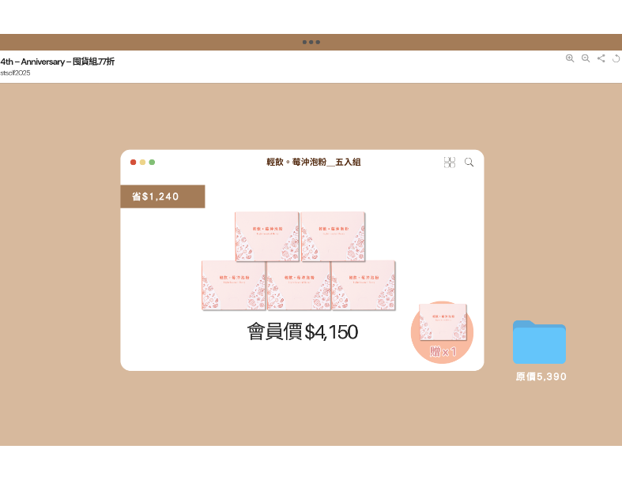The height and width of the screenshot is (479, 622).
Task: Click the rotate icon in top bar
Action: coord(616,58)
